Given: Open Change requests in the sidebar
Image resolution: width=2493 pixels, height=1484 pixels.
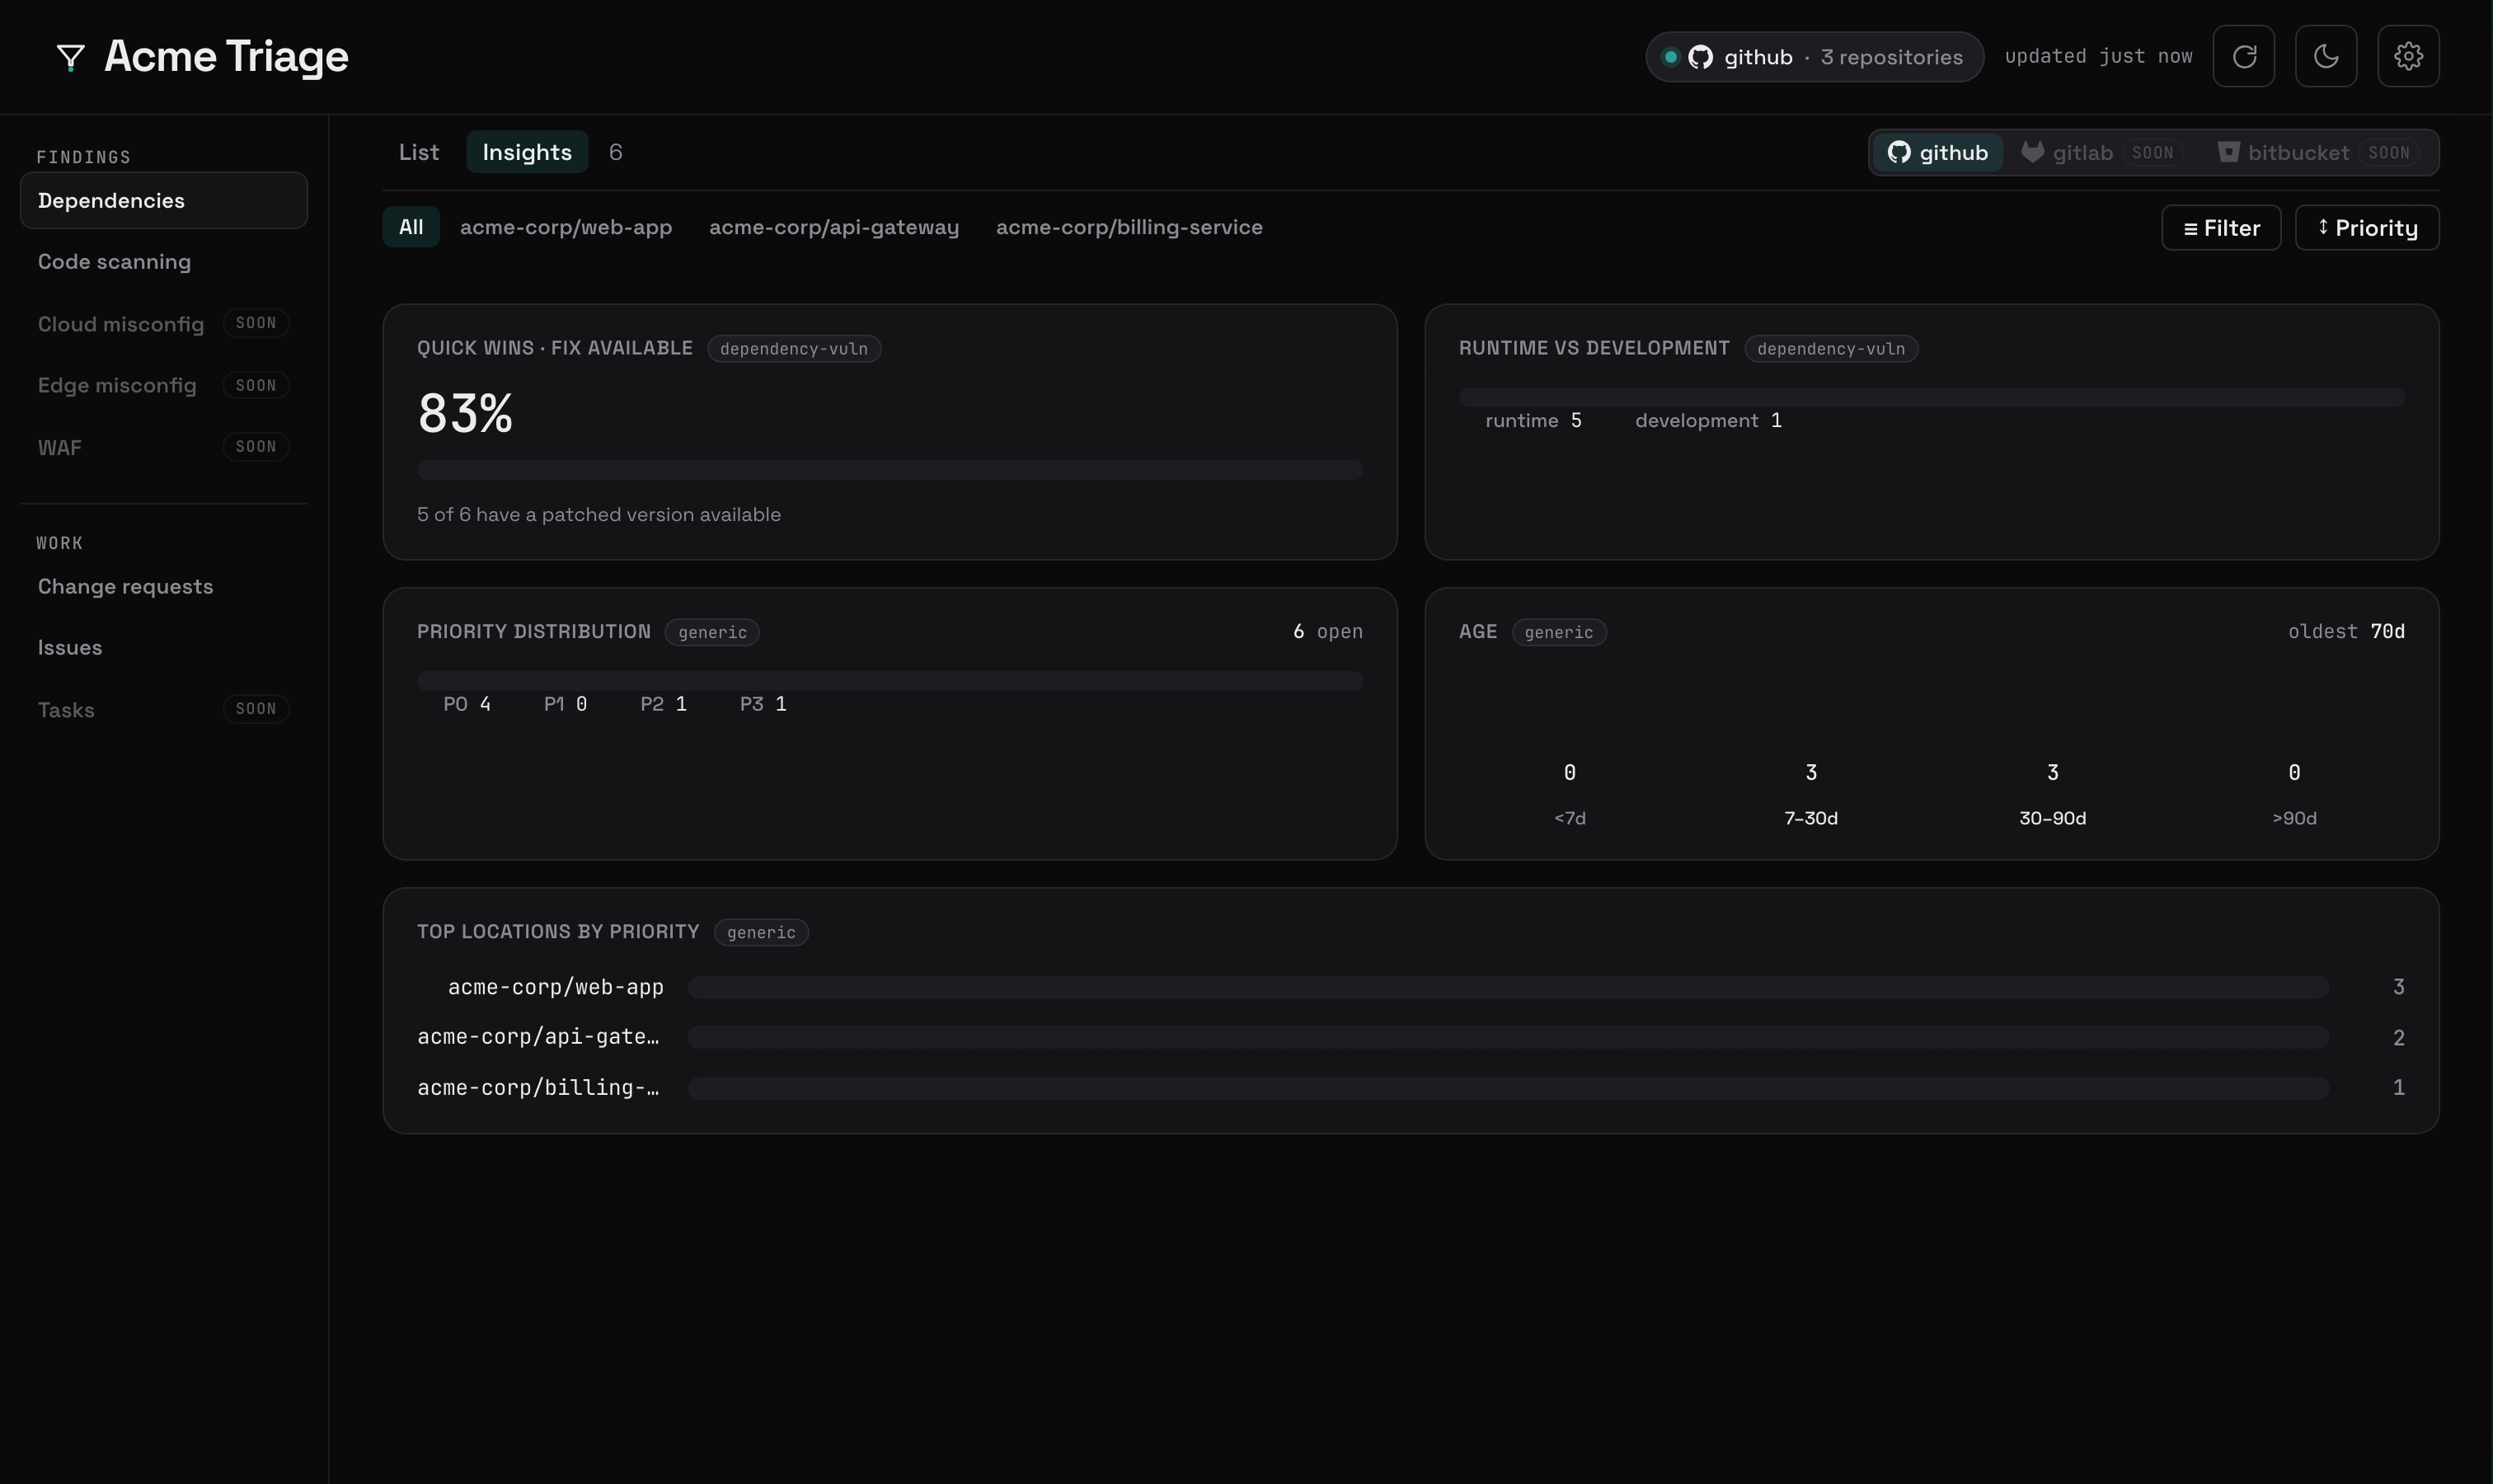Looking at the screenshot, I should (164, 586).
